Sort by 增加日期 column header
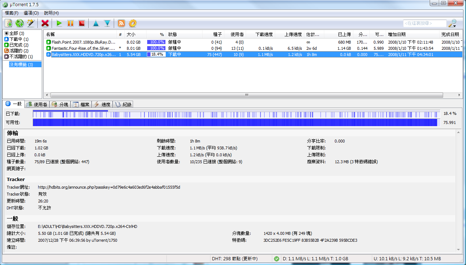 (413, 35)
